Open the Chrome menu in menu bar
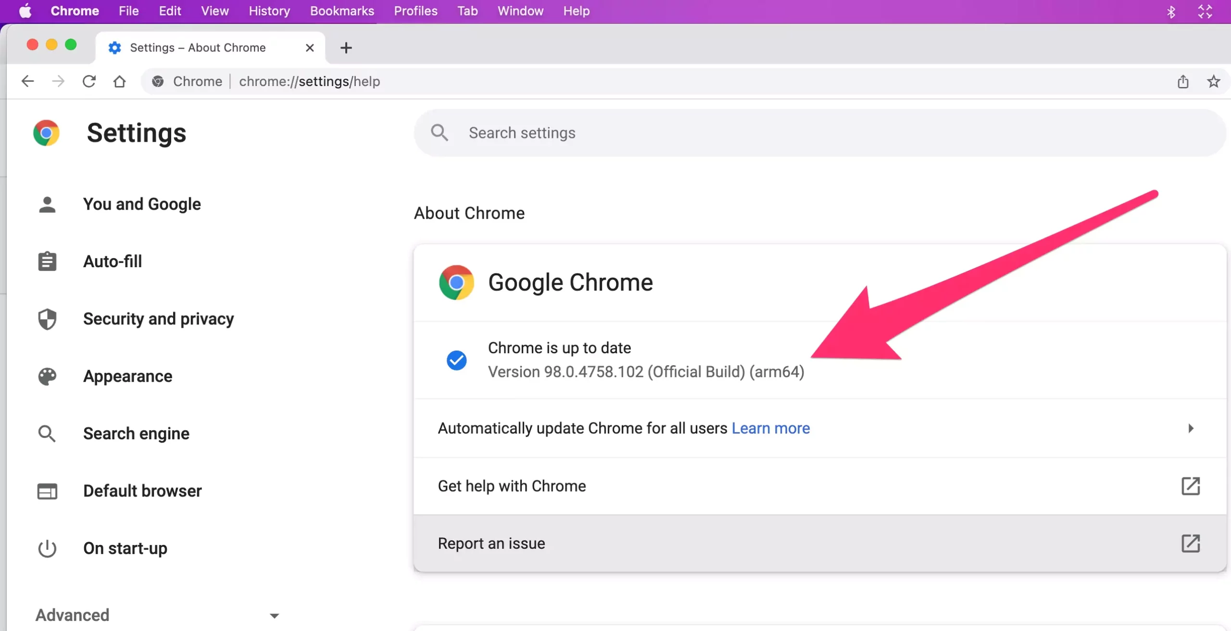The image size is (1231, 631). (75, 11)
